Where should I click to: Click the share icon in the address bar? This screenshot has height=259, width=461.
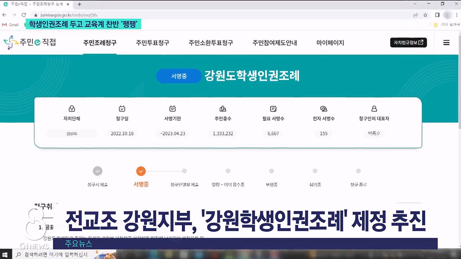pyautogui.click(x=415, y=15)
